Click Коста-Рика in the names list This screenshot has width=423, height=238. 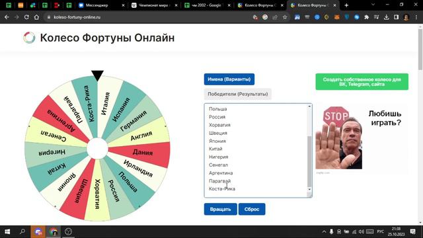pos(222,189)
